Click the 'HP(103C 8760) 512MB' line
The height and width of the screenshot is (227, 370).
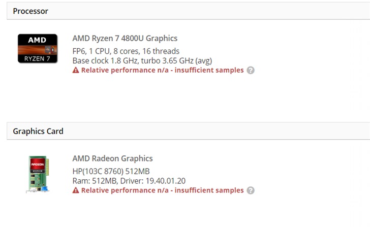111,171
